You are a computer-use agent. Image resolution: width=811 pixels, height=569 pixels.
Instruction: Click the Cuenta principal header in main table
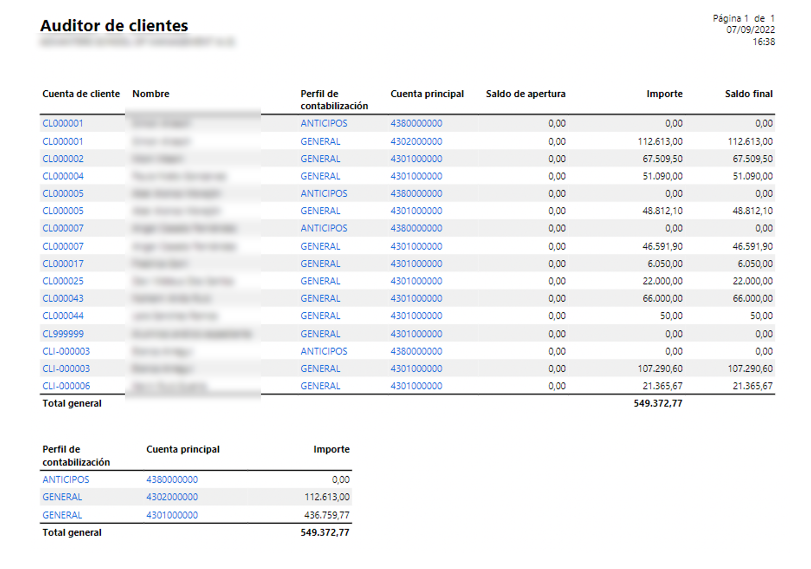pos(427,94)
